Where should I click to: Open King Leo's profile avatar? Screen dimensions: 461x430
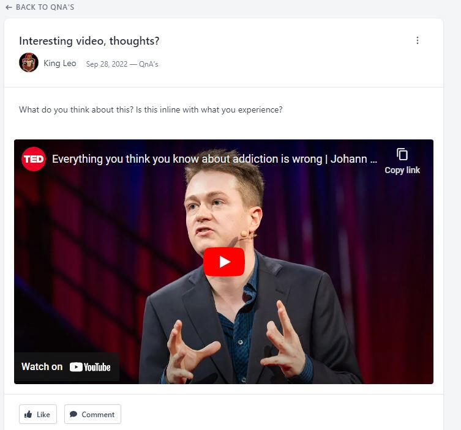coord(29,62)
